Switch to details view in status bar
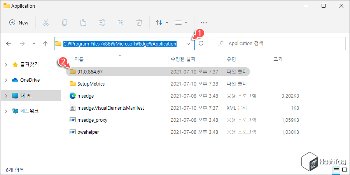The image size is (350, 175). 336,170
